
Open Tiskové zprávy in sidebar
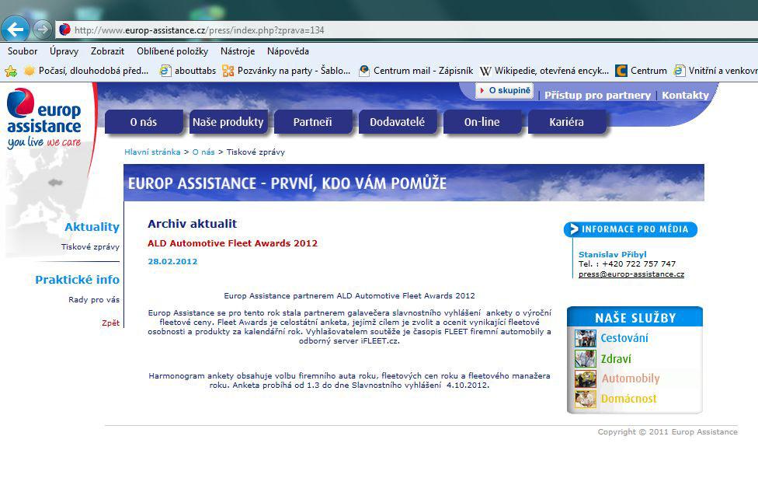click(90, 247)
